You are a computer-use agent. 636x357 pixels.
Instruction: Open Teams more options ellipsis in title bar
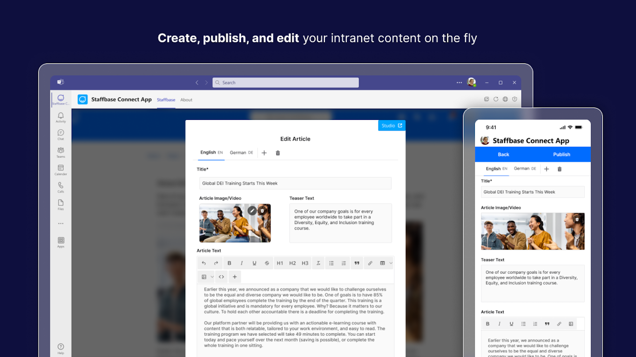click(460, 83)
